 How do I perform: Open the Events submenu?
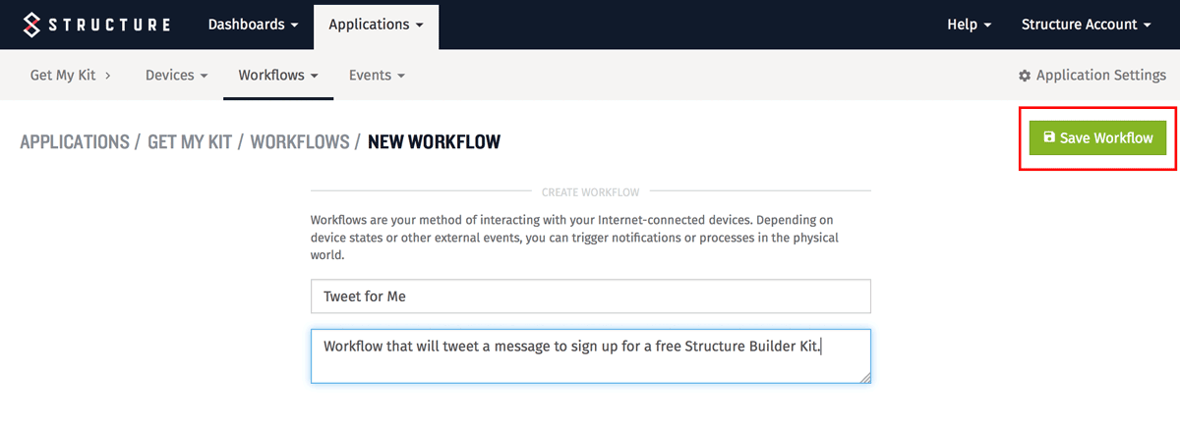coord(377,75)
